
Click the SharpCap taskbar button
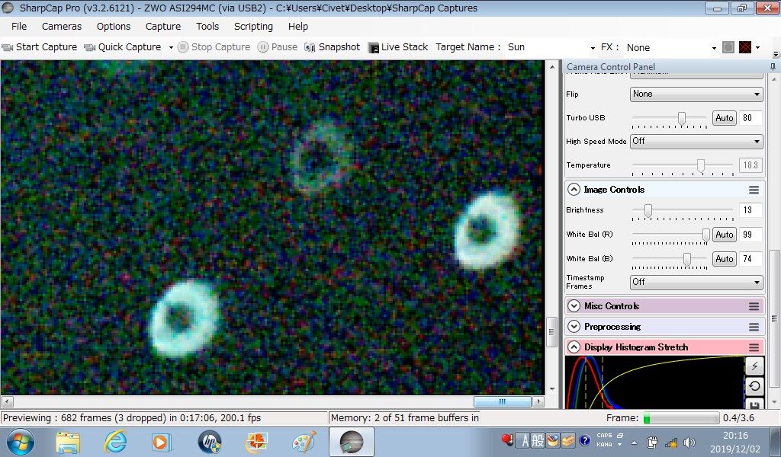point(351,442)
